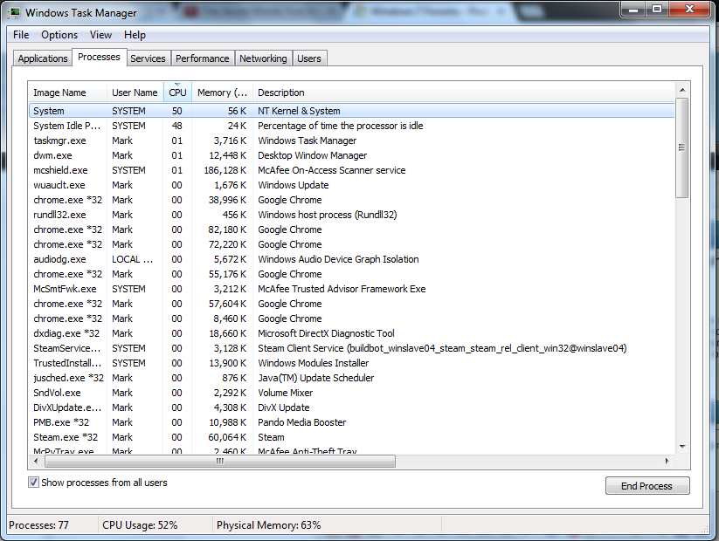Click the horizontal scrollbar thumb
The width and height of the screenshot is (719, 541).
point(220,462)
